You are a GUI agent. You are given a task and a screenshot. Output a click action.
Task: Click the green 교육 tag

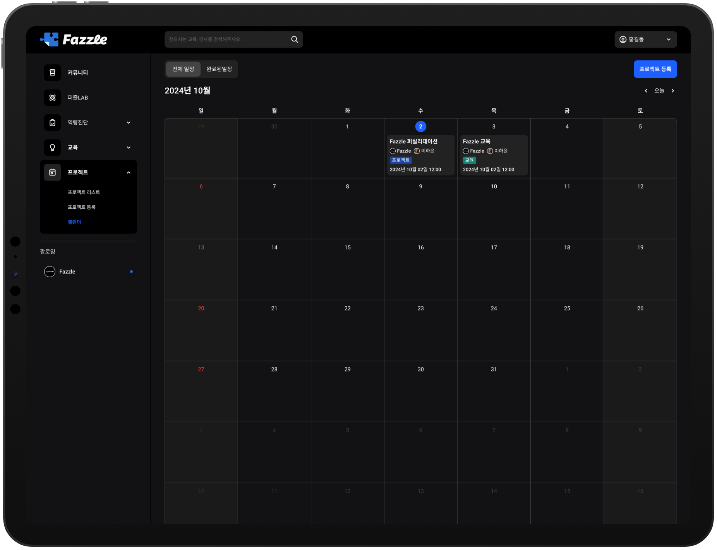(469, 160)
